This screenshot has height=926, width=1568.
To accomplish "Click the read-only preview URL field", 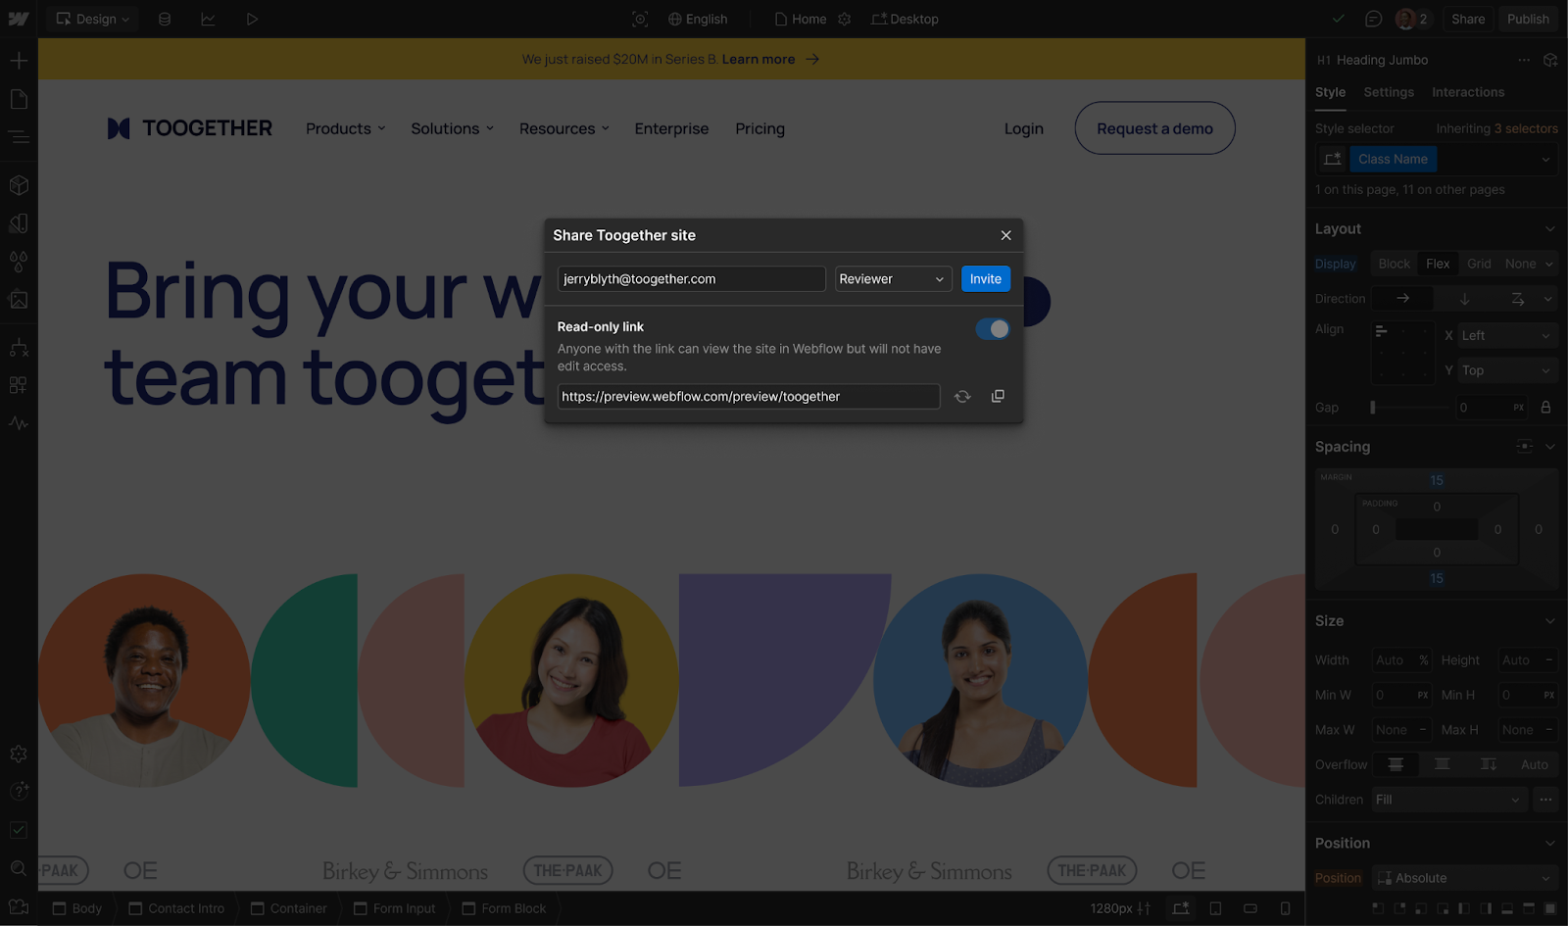I will (749, 396).
